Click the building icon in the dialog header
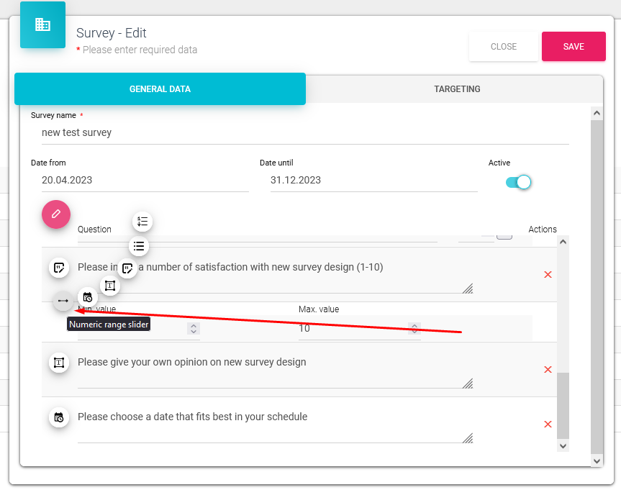 click(x=42, y=25)
